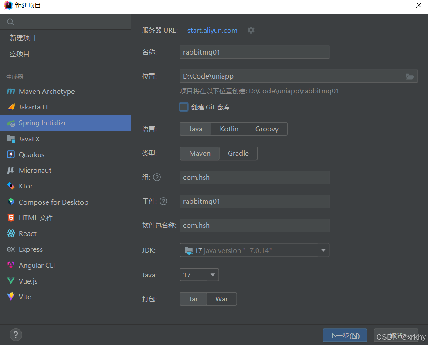The height and width of the screenshot is (345, 428).
Task: Click the Quarkus generator icon
Action: click(x=10, y=154)
